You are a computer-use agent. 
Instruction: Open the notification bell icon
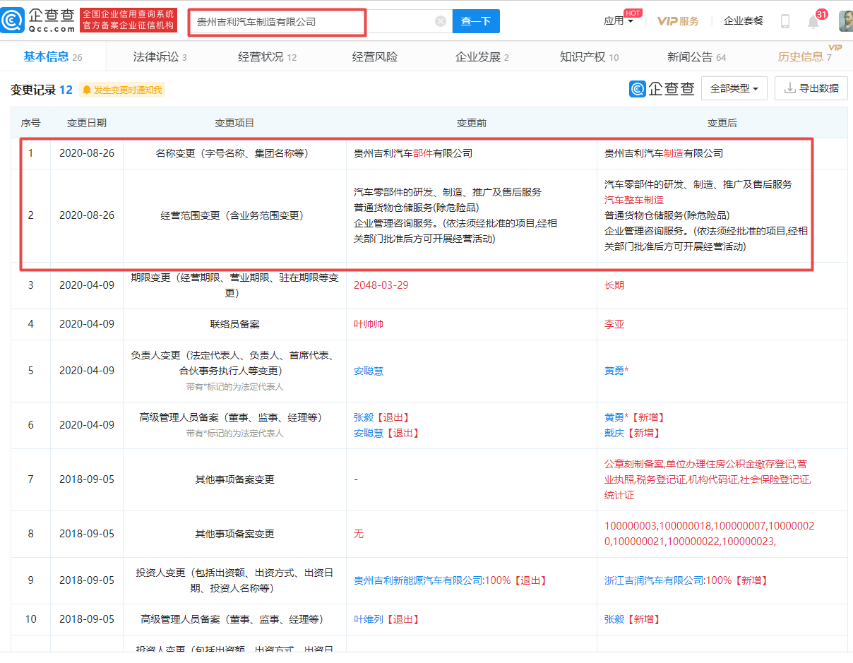(813, 22)
